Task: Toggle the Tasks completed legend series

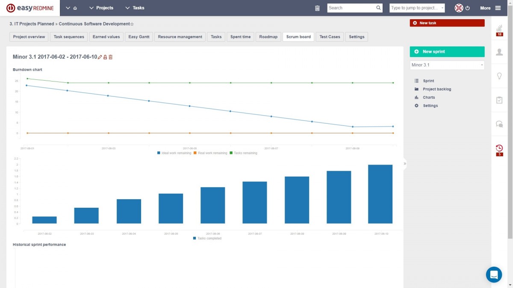Action: pyautogui.click(x=207, y=239)
